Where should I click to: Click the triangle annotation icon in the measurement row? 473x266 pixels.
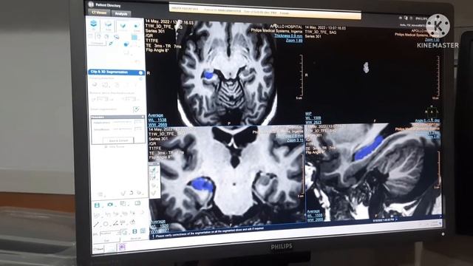point(132,222)
